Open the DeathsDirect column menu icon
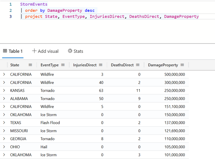 tap(138, 65)
